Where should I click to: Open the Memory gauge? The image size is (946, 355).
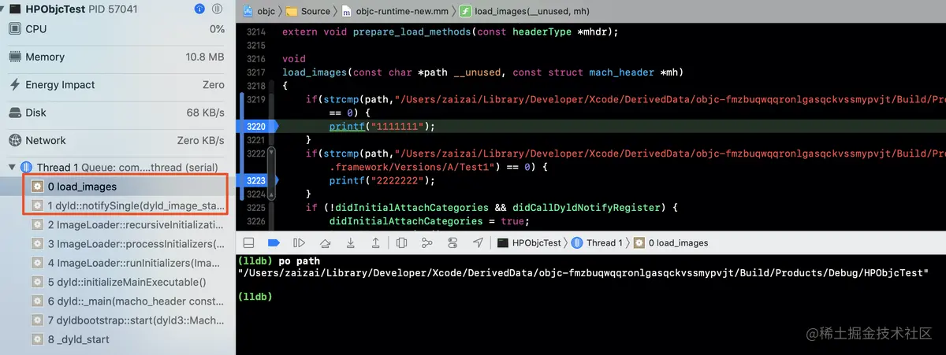click(x=117, y=57)
